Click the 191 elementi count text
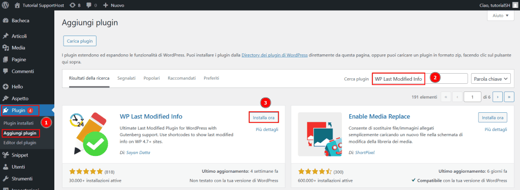 [x=424, y=97]
